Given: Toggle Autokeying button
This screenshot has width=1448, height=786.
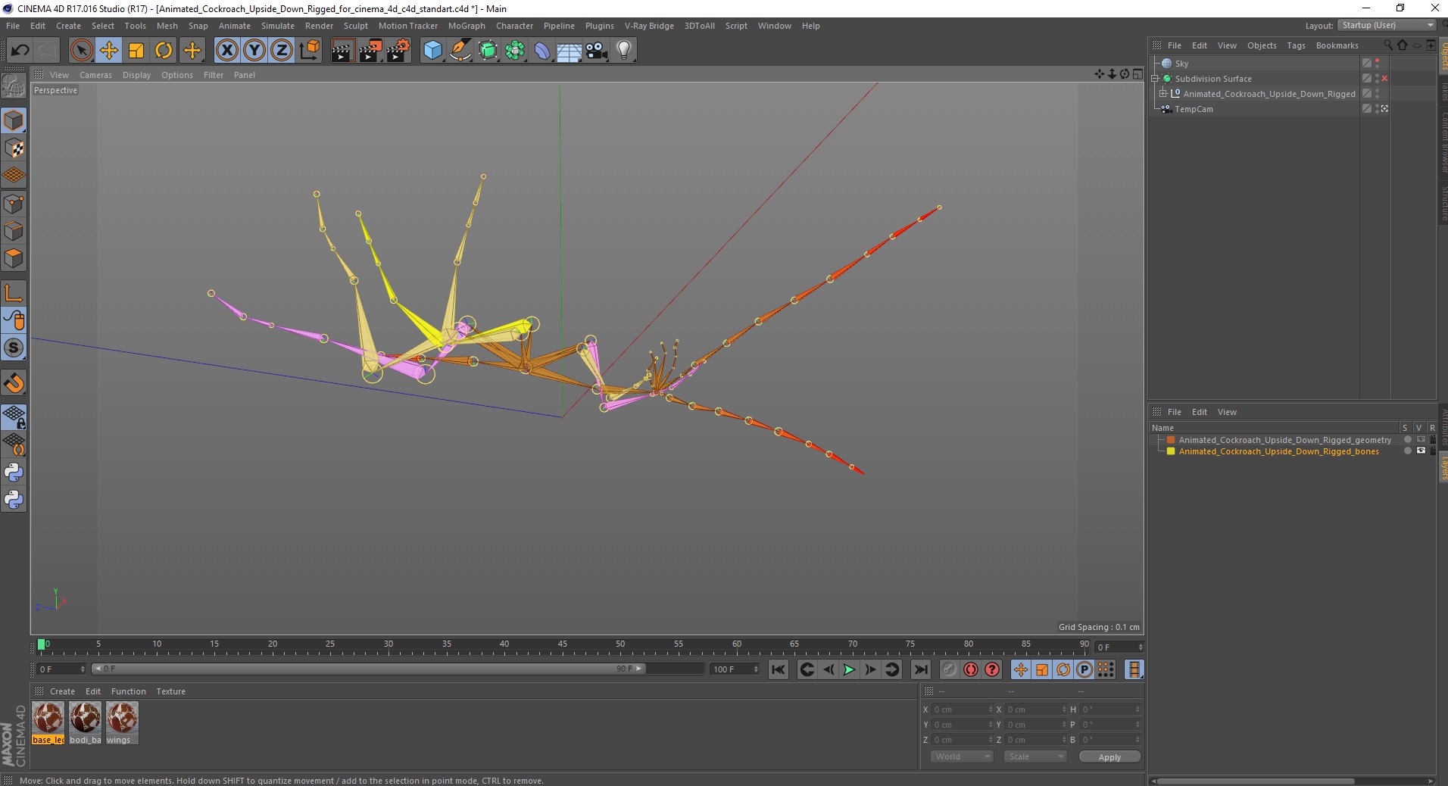Looking at the screenshot, I should coord(970,669).
